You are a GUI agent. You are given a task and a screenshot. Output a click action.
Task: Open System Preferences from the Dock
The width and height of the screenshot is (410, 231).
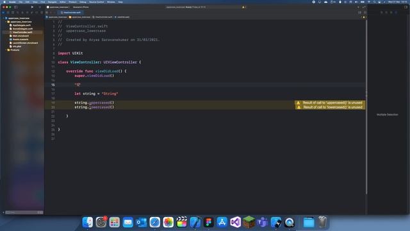pyautogui.click(x=101, y=222)
